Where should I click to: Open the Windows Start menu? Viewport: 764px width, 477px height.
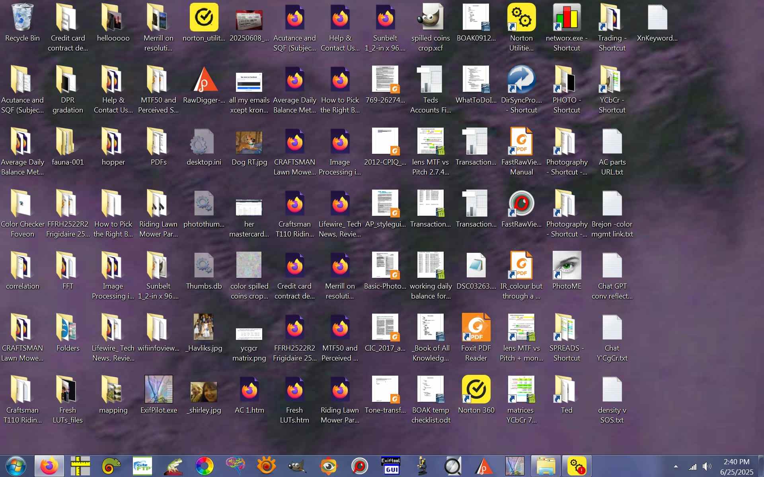tap(16, 466)
